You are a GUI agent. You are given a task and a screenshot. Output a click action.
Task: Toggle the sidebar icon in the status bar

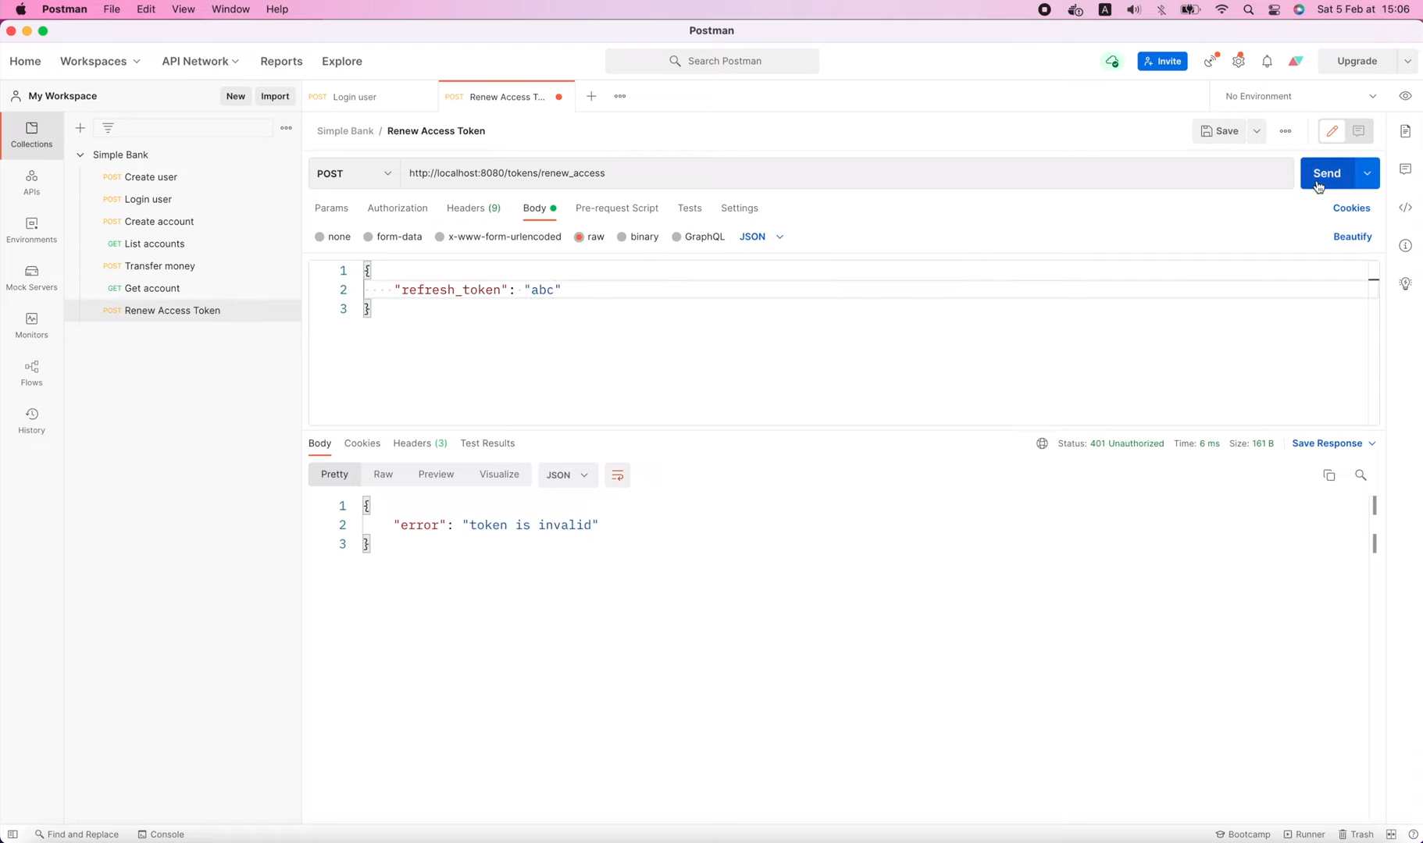[x=13, y=834]
